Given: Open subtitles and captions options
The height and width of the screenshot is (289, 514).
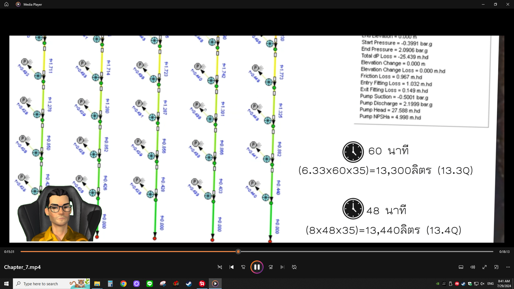Looking at the screenshot, I should [x=461, y=267].
